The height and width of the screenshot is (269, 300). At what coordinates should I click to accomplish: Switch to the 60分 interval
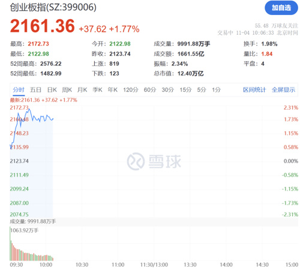[150, 90]
